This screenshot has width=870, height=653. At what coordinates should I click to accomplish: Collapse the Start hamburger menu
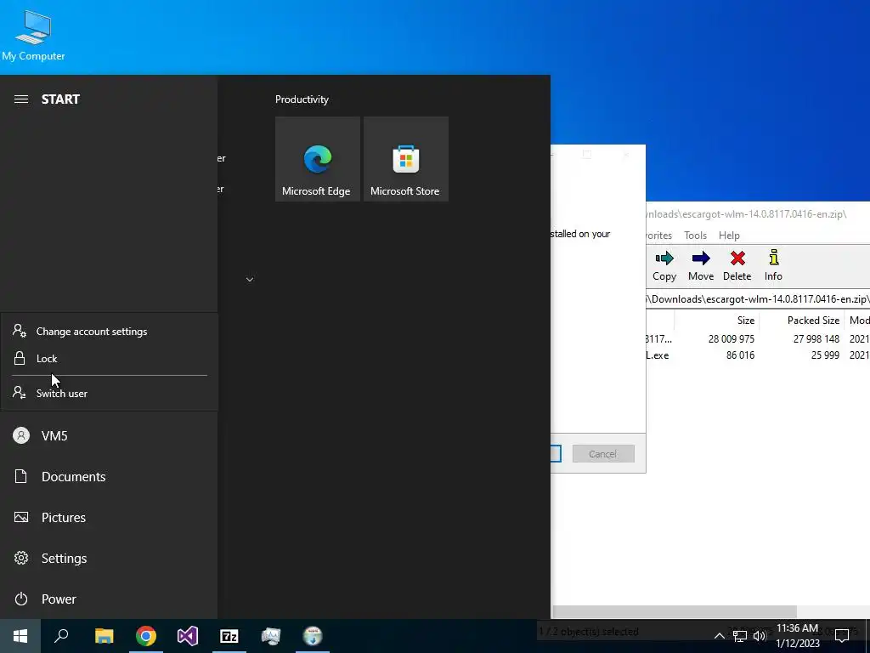coord(21,99)
